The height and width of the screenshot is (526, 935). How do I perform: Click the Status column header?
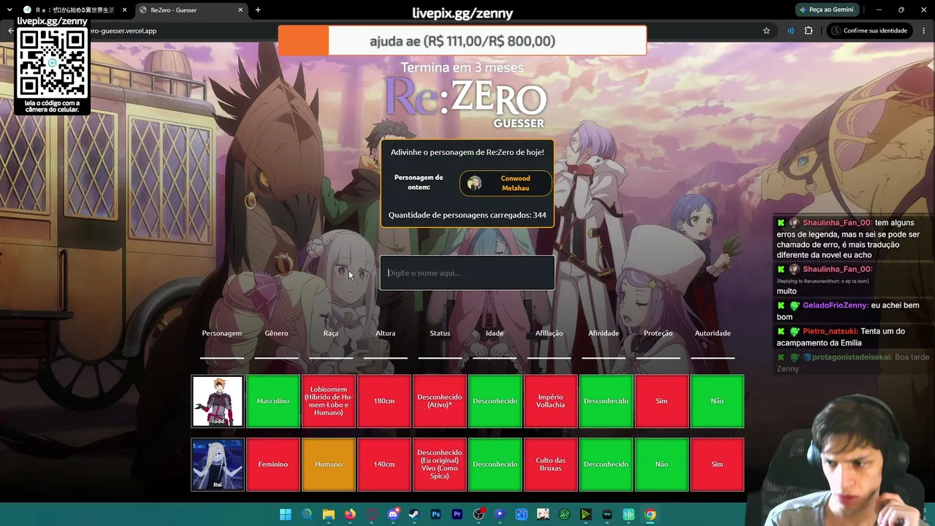pos(440,333)
